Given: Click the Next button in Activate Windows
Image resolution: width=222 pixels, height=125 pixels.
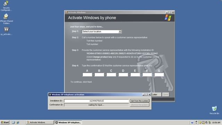Looking at the screenshot, I should pos(165,94).
